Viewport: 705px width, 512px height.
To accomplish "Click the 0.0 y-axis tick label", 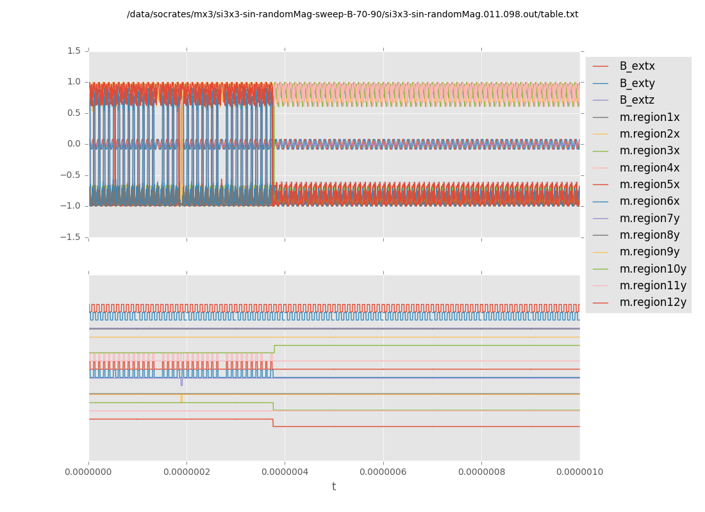I will pos(74,143).
